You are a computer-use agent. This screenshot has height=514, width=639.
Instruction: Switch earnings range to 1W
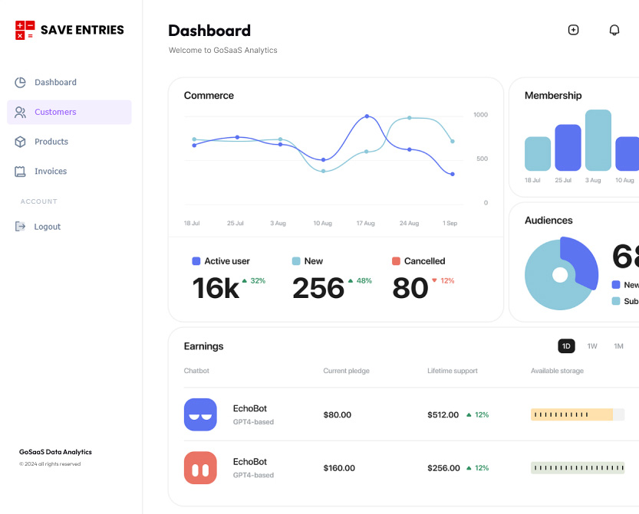pyautogui.click(x=592, y=346)
